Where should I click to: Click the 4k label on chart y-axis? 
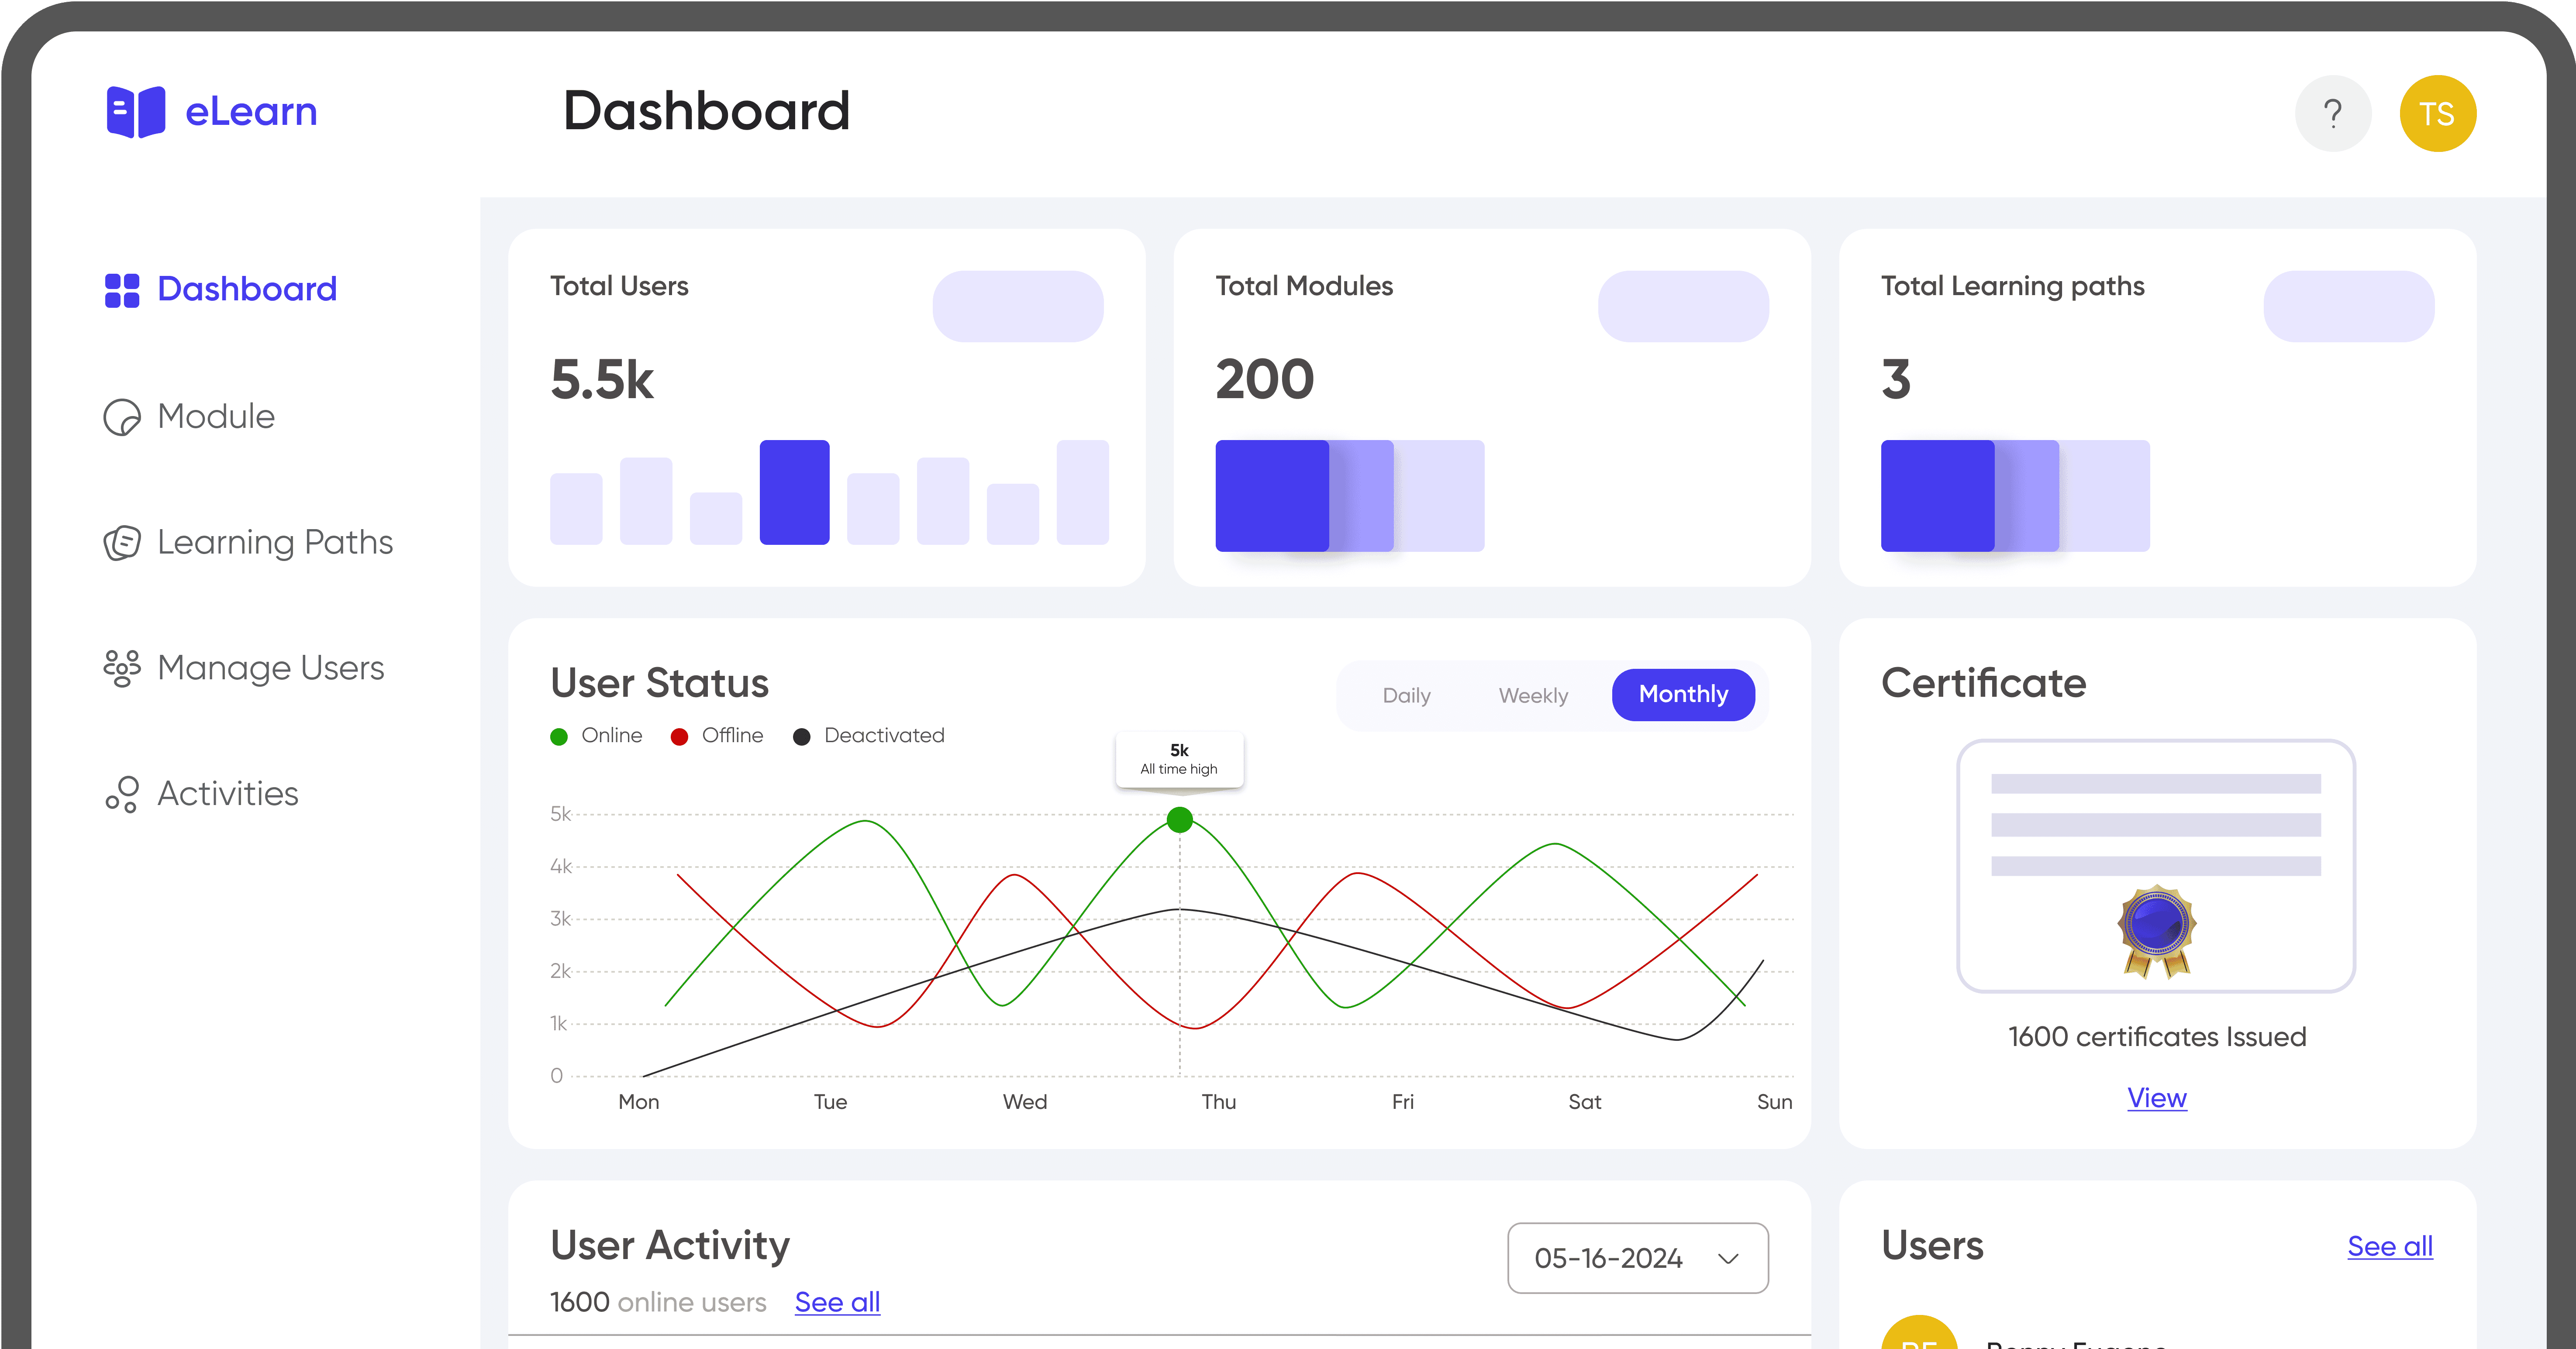point(561,867)
